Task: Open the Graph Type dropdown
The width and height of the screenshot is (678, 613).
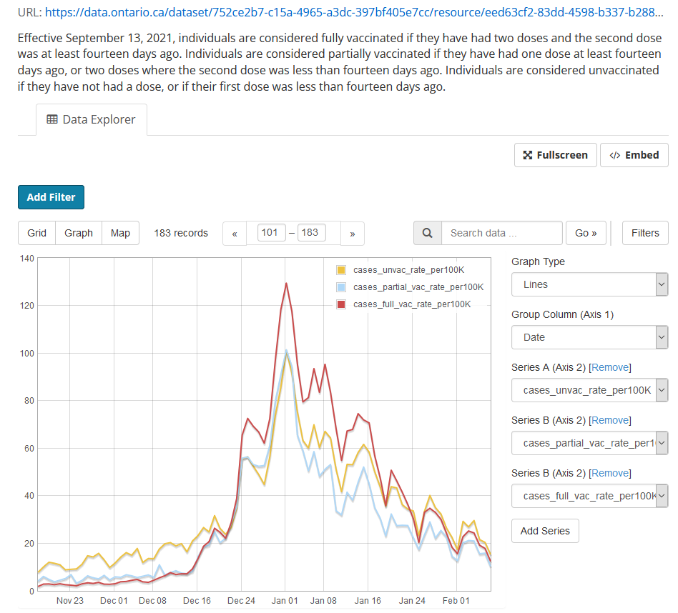Action: [590, 284]
